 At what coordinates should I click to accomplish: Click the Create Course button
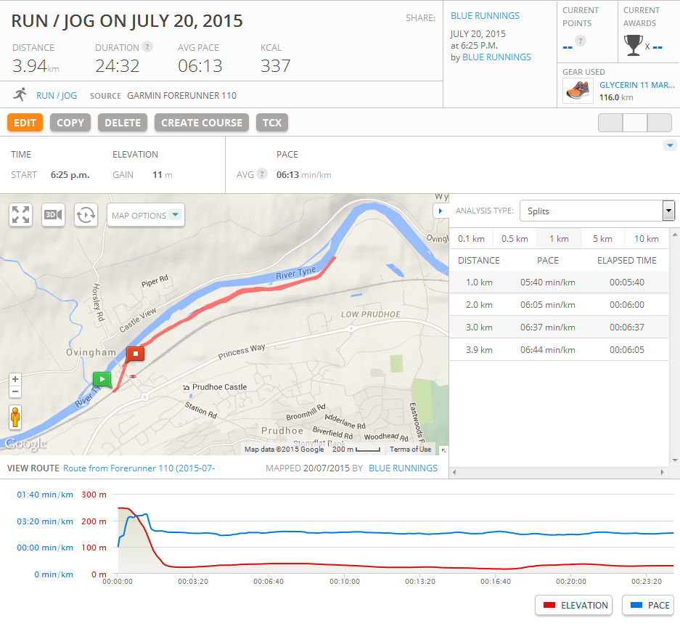coord(202,123)
